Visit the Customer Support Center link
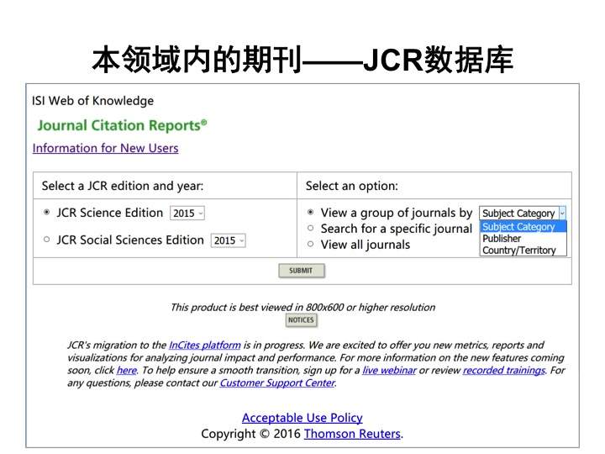Image resolution: width=605 pixels, height=454 pixels. point(277,383)
